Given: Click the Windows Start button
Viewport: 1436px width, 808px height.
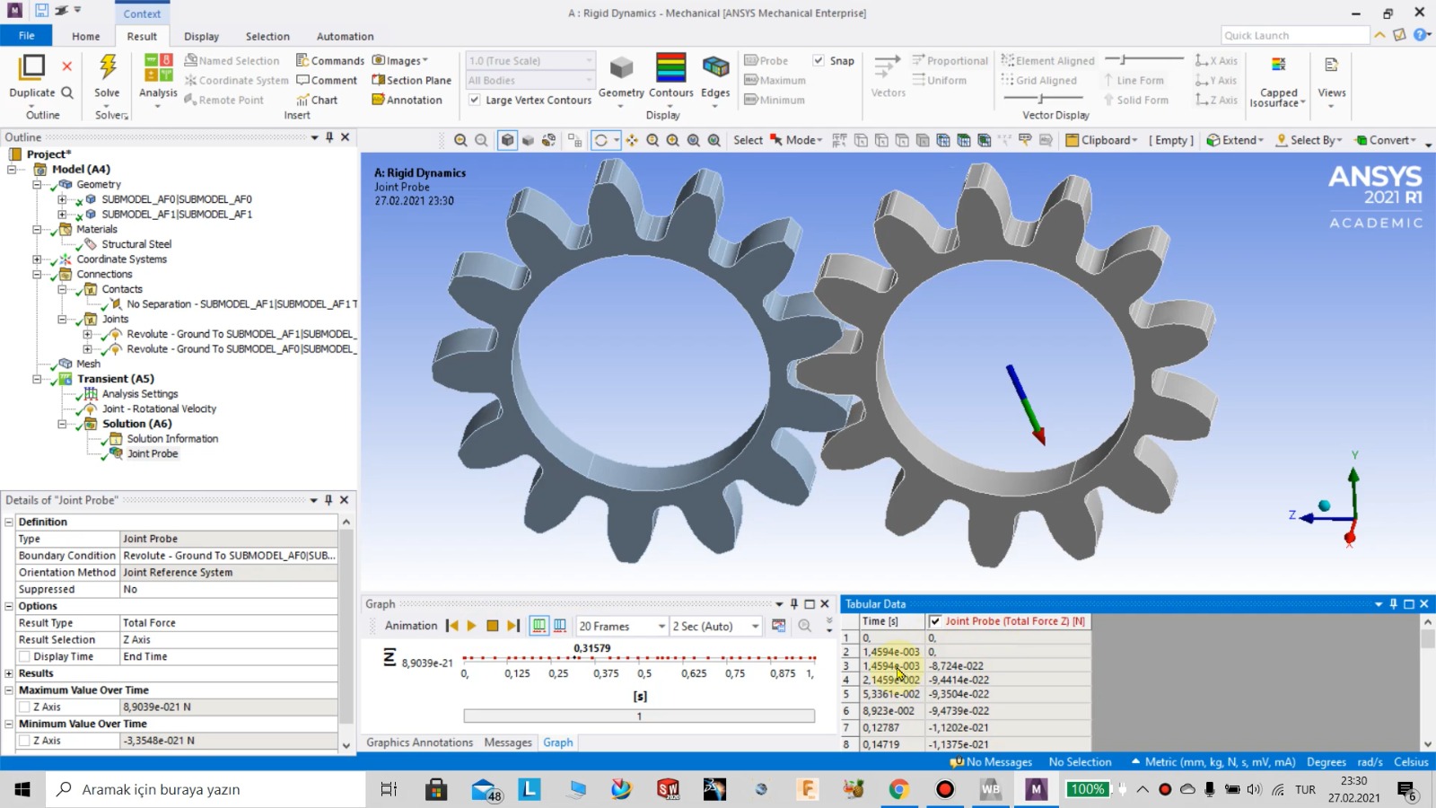Looking at the screenshot, I should click(x=22, y=789).
